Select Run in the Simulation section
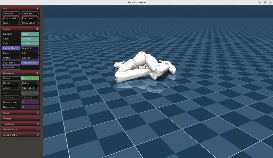Viewport: 273px width, 158px height. point(30,78)
